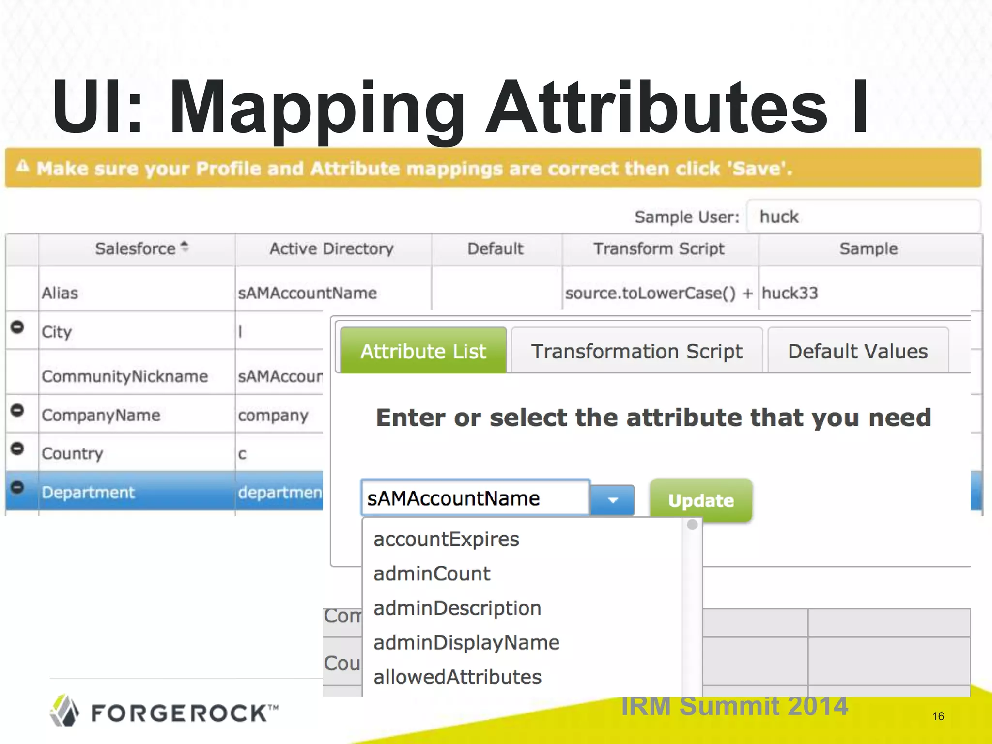Click the dropdown list scrollbar handle
The height and width of the screenshot is (744, 992).
tap(692, 525)
